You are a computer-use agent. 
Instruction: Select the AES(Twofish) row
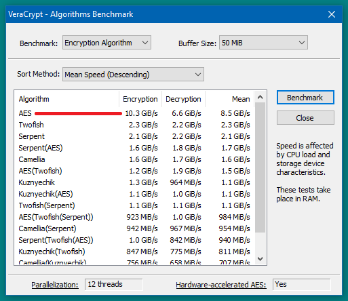pos(134,171)
